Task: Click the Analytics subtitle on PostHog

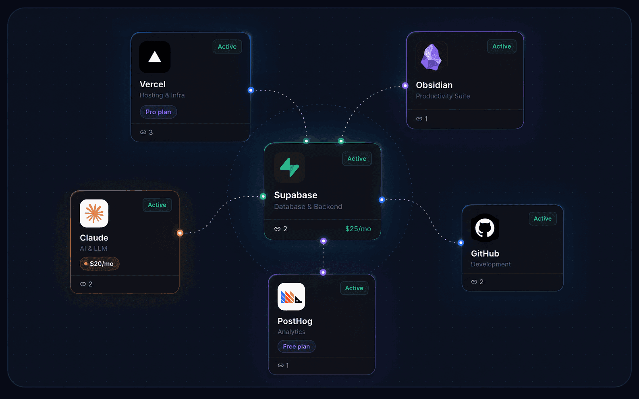Action: click(292, 332)
